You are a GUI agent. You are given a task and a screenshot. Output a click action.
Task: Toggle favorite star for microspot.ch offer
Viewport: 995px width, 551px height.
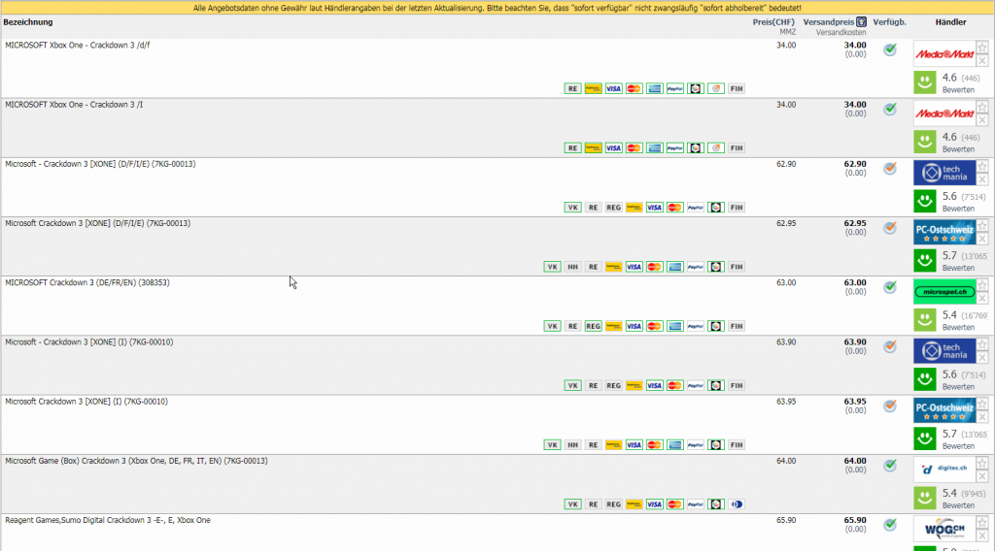tap(982, 284)
